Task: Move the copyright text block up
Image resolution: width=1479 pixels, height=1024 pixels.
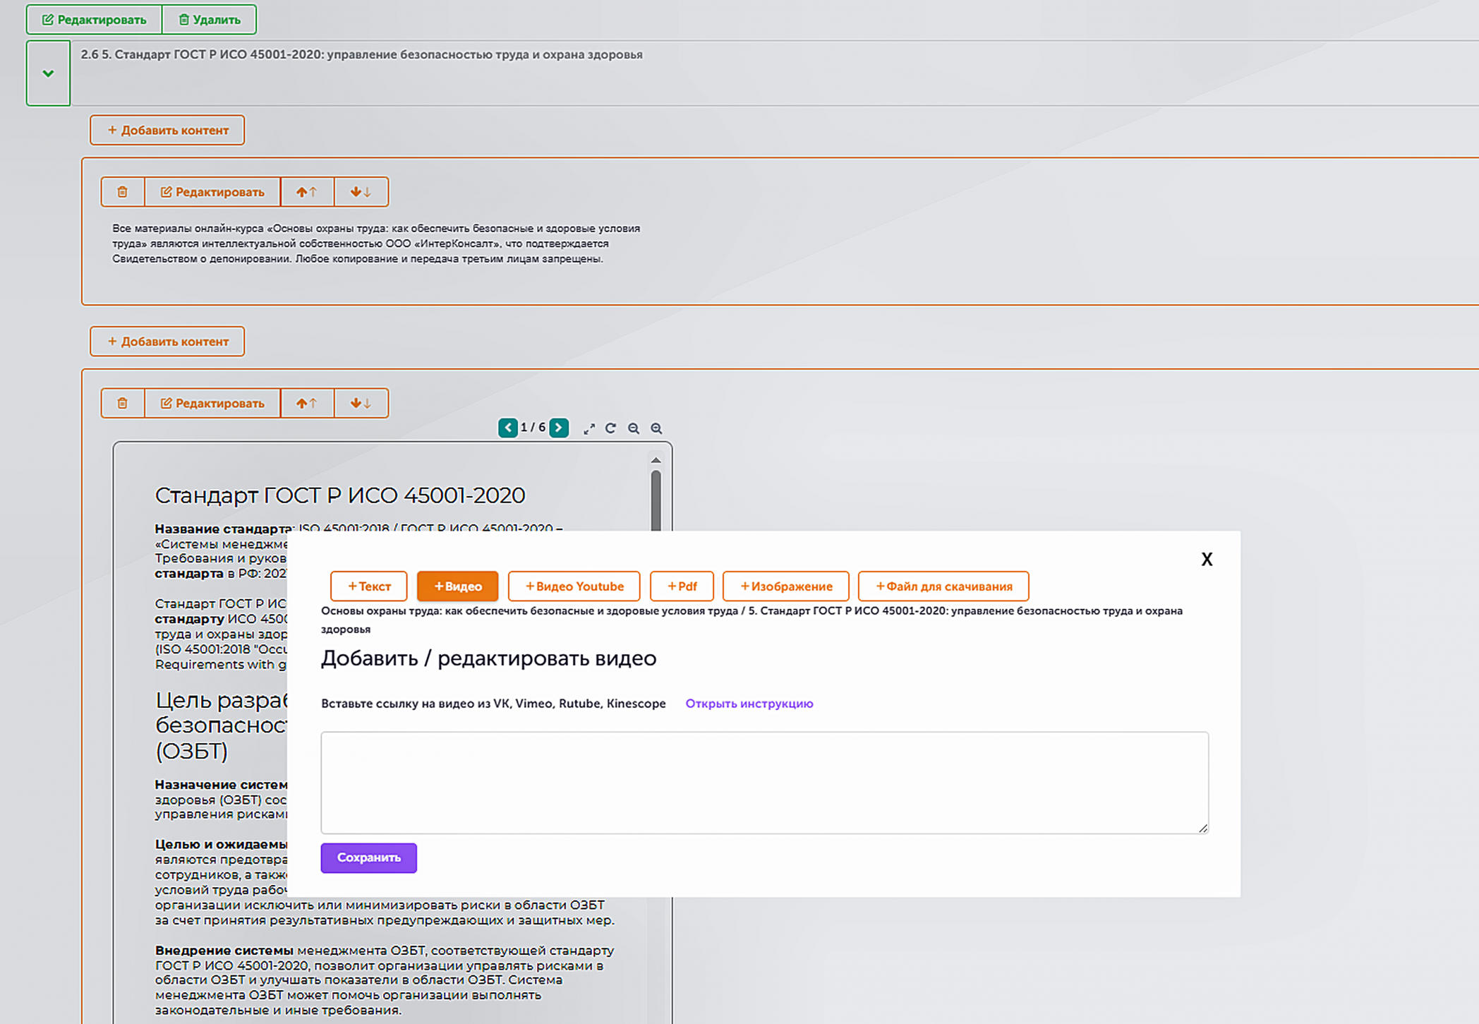Action: [x=307, y=192]
